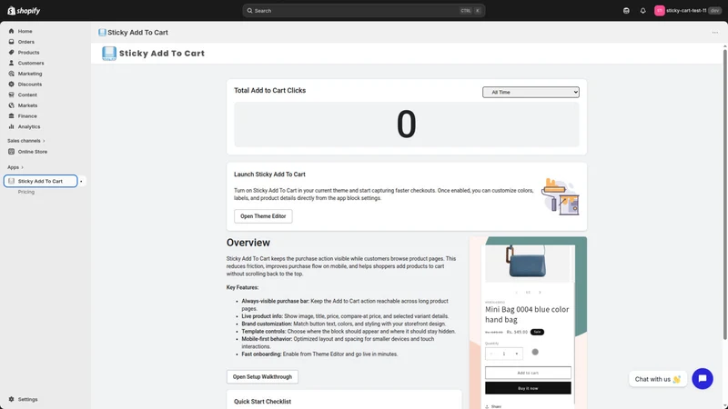This screenshot has width=728, height=409.
Task: Open the Finance bank icon
Action: [x=11, y=116]
